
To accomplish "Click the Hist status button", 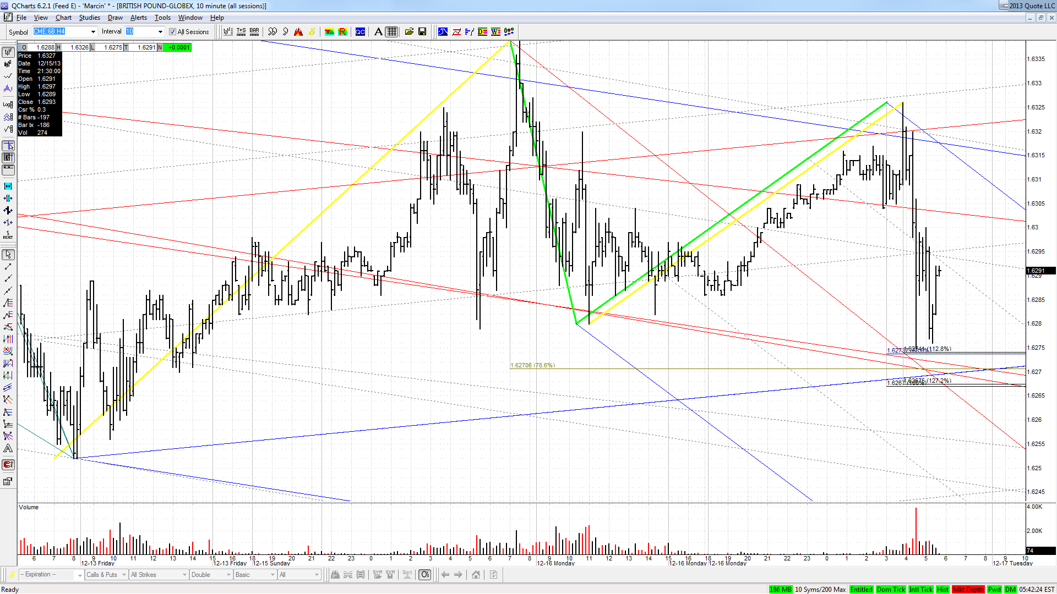I will pyautogui.click(x=942, y=590).
